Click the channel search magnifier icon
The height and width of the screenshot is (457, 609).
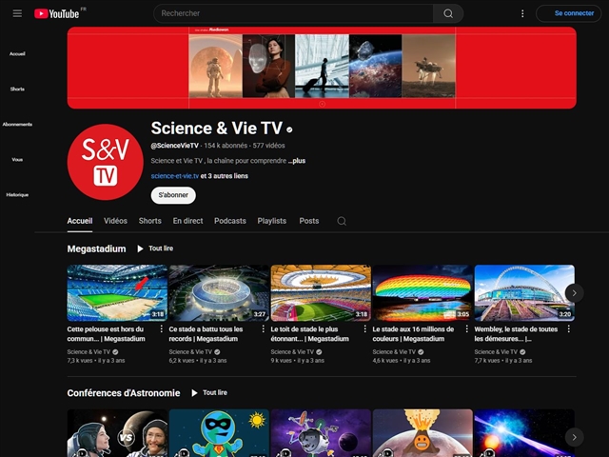pos(342,221)
